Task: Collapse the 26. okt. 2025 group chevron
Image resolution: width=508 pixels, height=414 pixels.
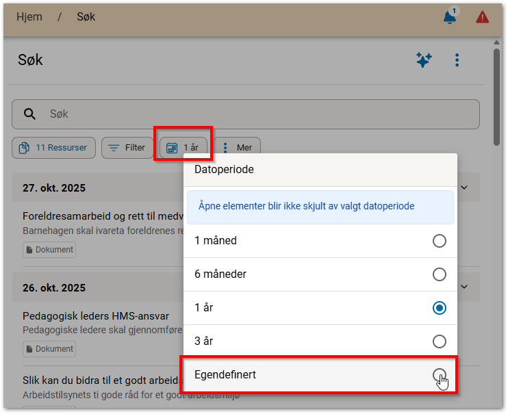Action: click(464, 287)
